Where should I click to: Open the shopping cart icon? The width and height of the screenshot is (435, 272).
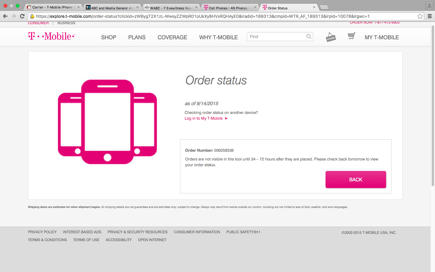[351, 36]
